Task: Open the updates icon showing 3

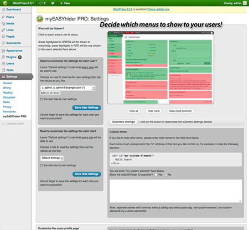Action: pyautogui.click(x=42, y=3)
